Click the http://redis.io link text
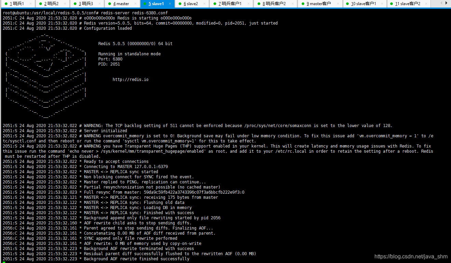Viewport: 451px width, 263px height. [131, 80]
